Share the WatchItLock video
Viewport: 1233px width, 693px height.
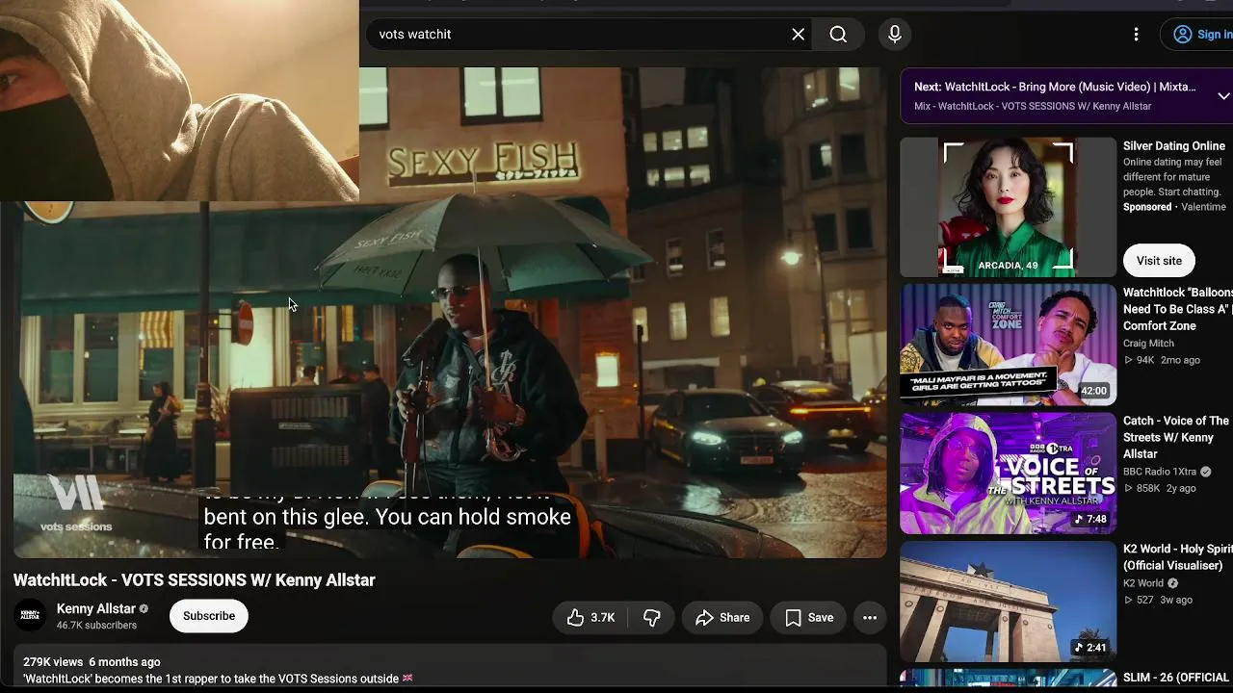722,618
